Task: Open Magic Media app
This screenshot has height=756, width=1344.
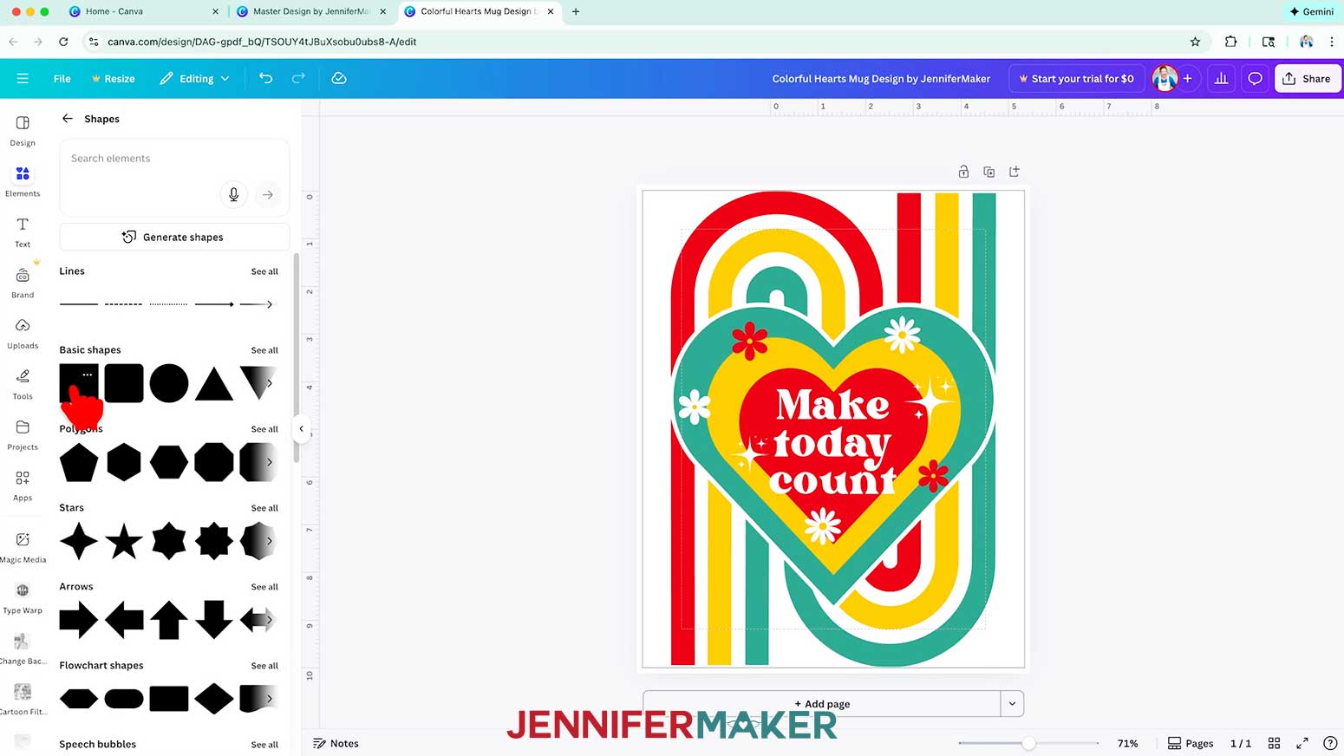Action: [x=23, y=547]
